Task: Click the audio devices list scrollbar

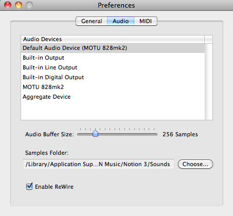Action: 209,82
